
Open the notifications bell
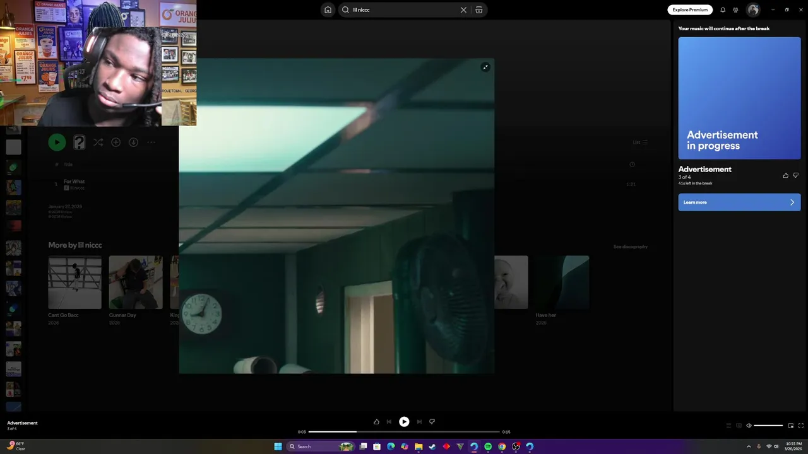coord(723,10)
